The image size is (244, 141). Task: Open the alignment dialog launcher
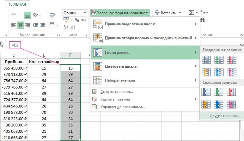pos(59,35)
